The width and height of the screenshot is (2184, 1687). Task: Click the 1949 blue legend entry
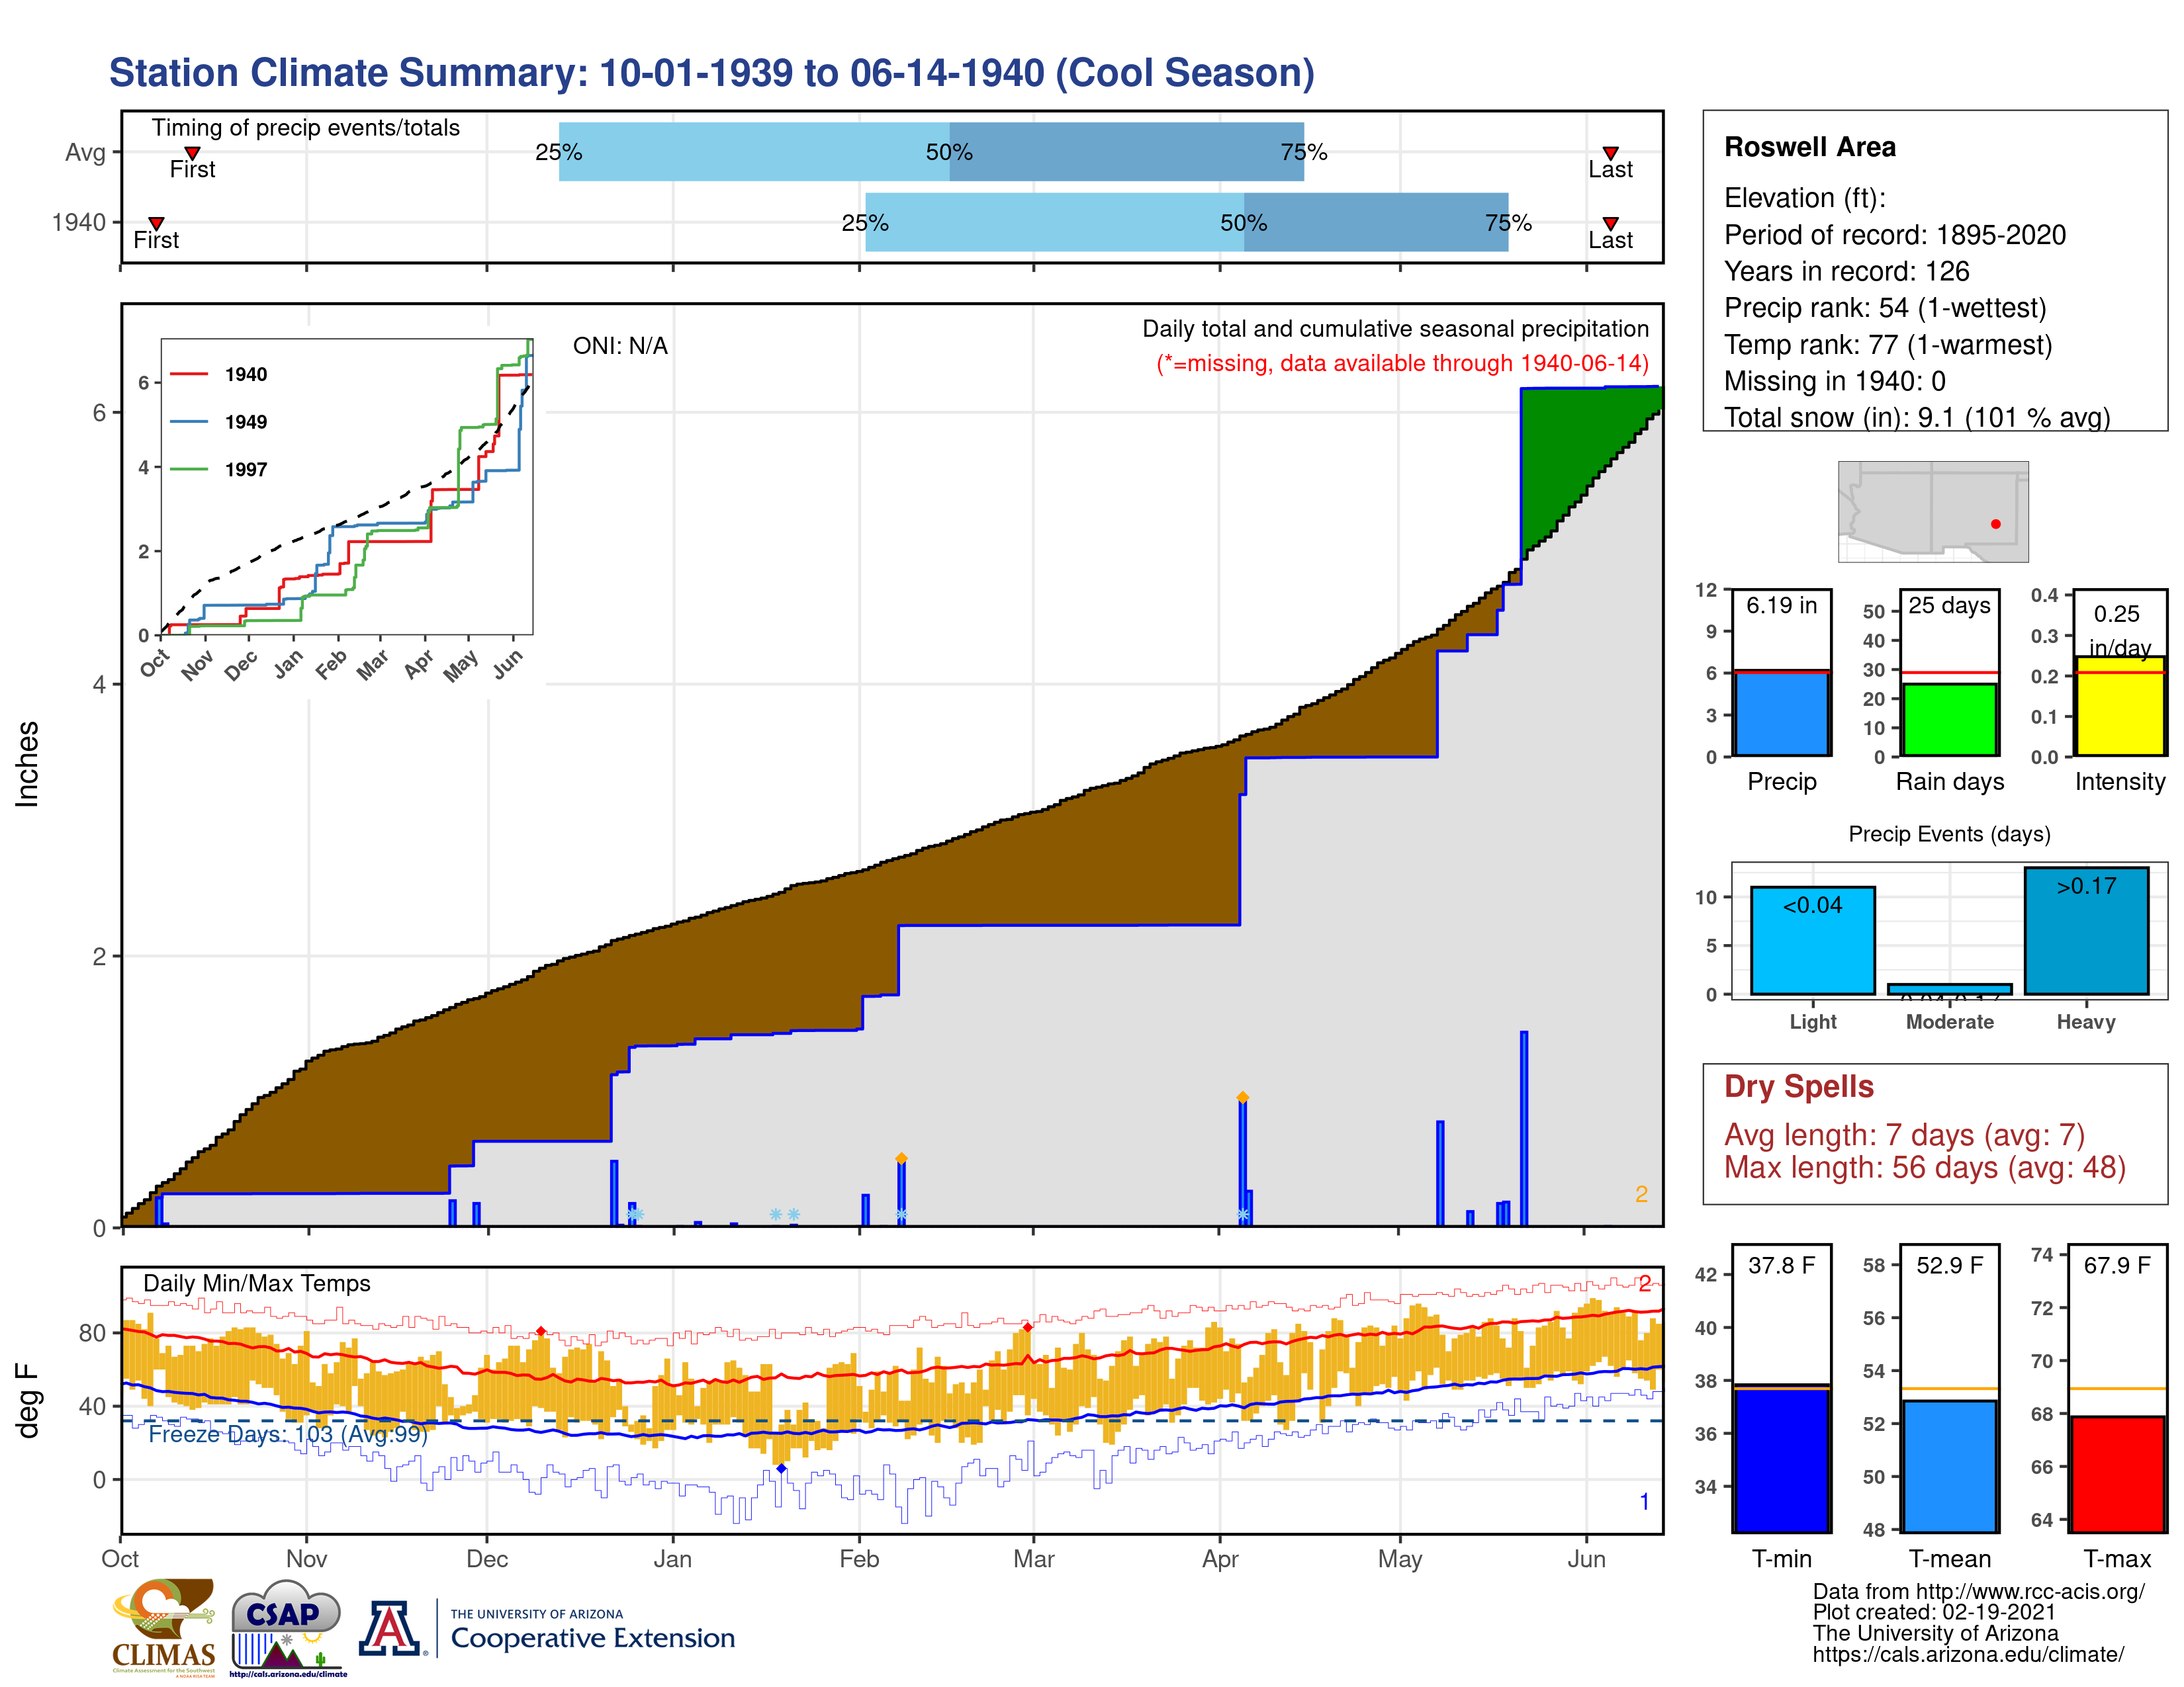click(219, 422)
